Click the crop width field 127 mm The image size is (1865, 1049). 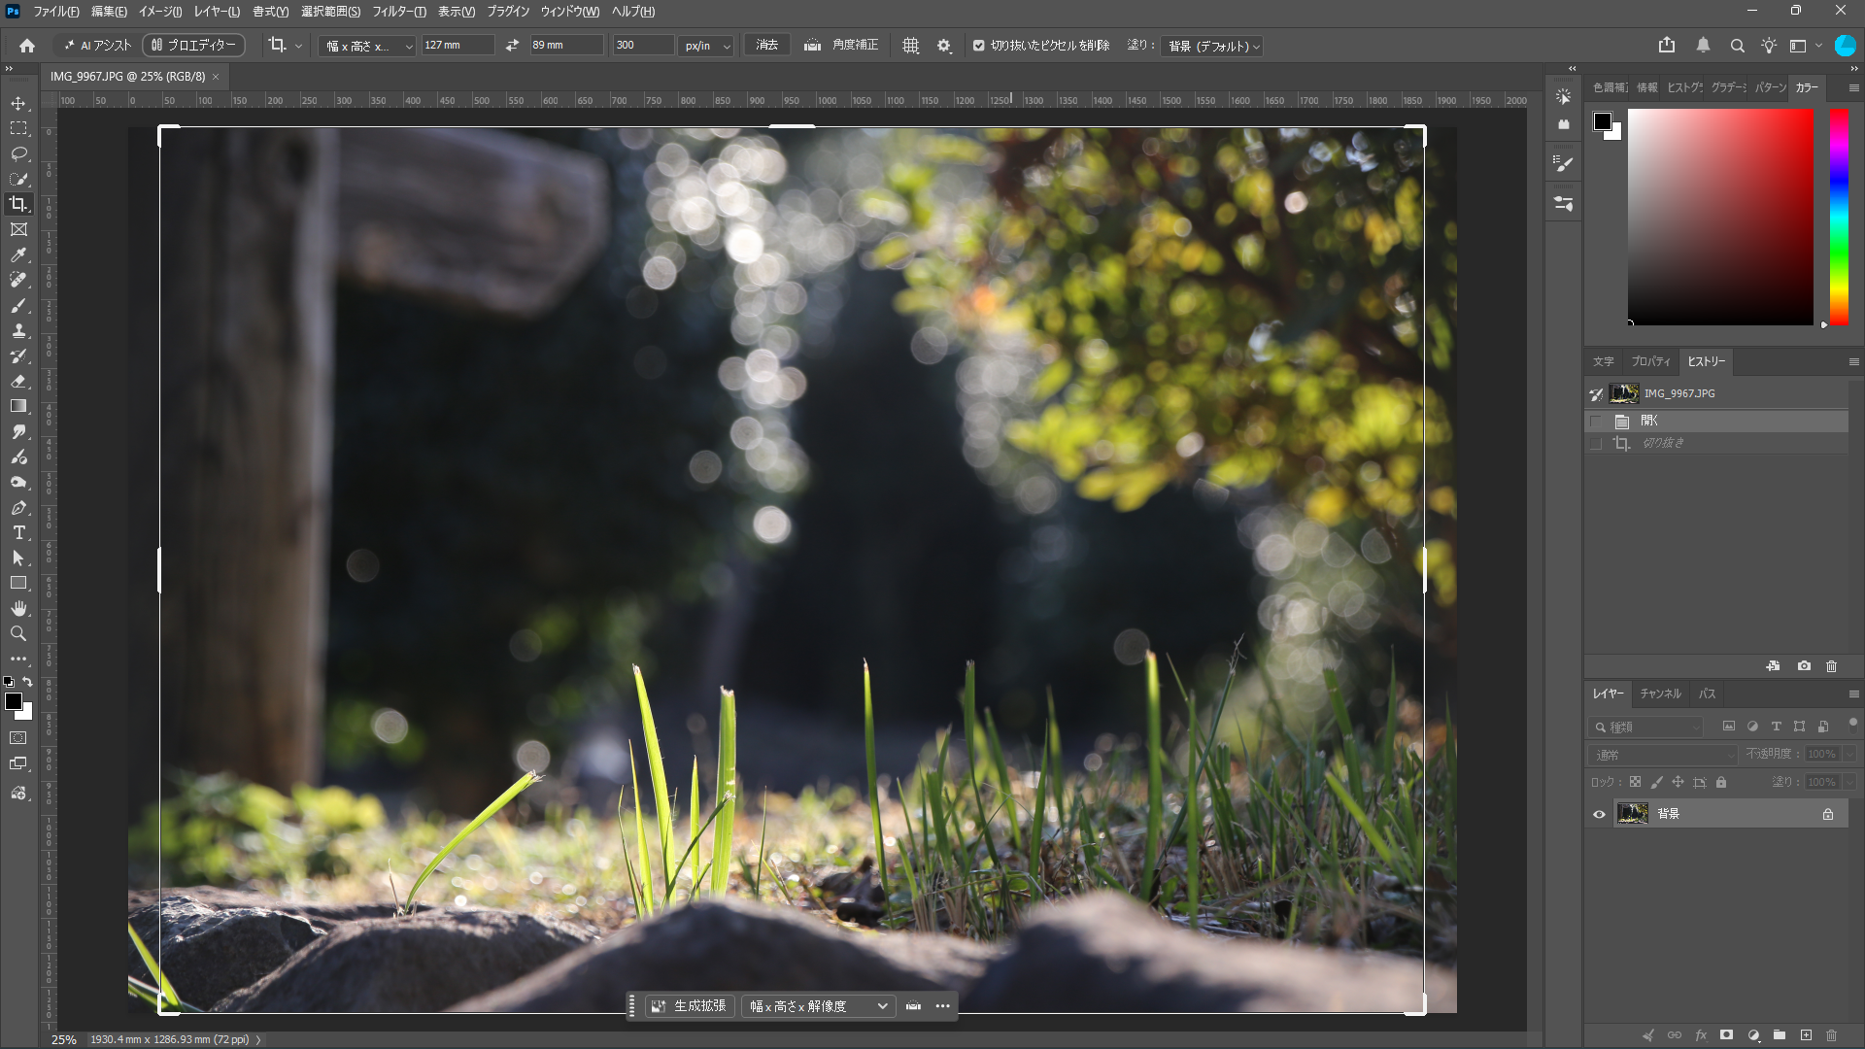pyautogui.click(x=458, y=46)
